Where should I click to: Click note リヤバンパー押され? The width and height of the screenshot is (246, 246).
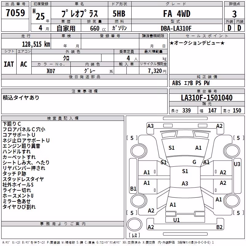pos(24,168)
